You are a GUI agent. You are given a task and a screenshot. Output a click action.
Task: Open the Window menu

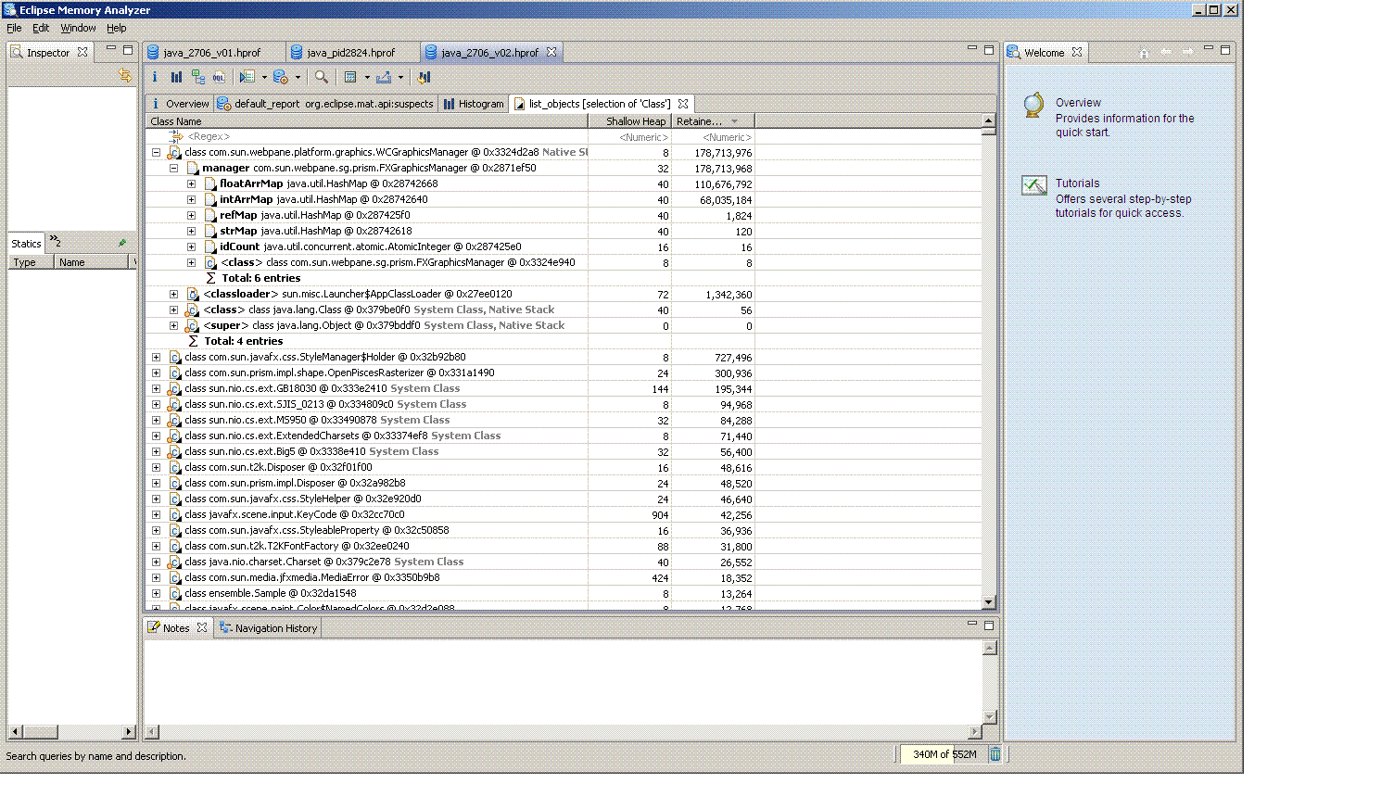78,28
